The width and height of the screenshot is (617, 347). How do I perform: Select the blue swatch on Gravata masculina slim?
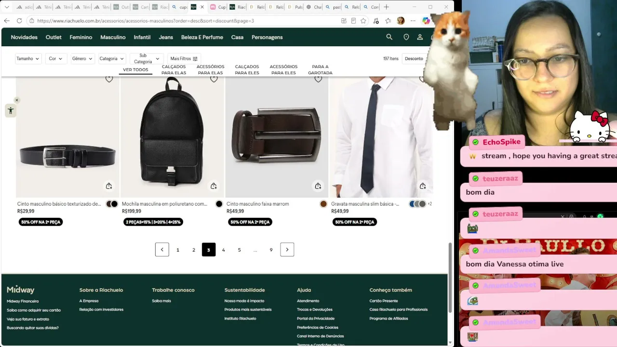click(x=412, y=204)
